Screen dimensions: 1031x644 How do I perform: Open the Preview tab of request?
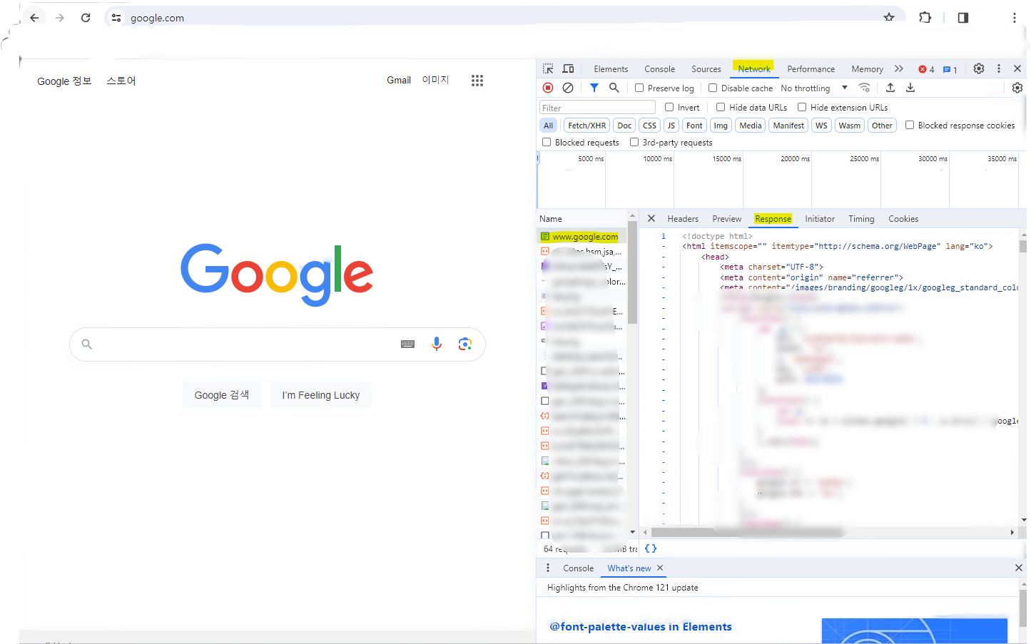(x=727, y=219)
